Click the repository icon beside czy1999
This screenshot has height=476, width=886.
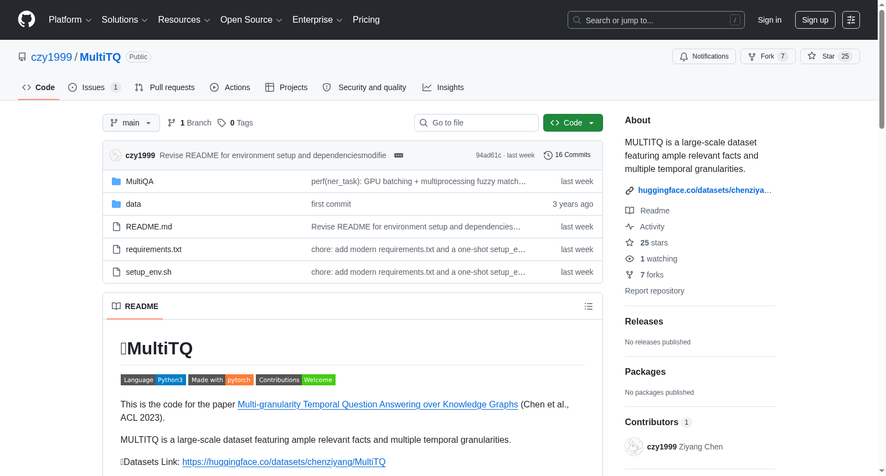(x=22, y=57)
